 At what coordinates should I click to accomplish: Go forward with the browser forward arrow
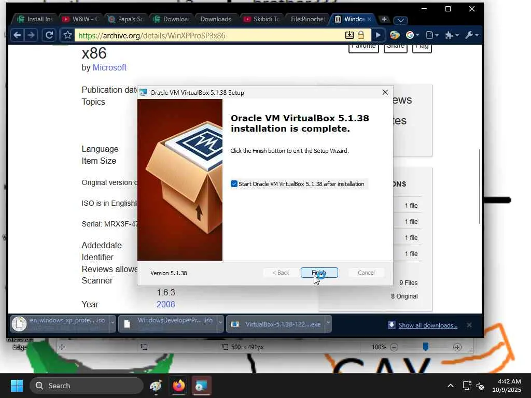tap(31, 35)
